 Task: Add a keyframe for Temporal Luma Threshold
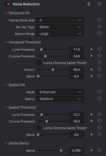pos(91,49)
